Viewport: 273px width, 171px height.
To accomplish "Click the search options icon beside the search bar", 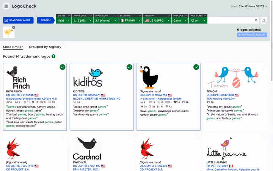I will pyautogui.click(x=264, y=21).
